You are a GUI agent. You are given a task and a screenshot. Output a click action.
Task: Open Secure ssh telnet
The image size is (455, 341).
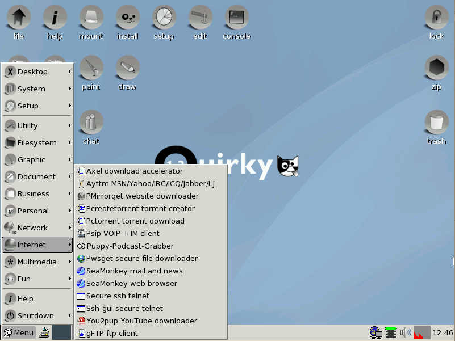click(151, 296)
